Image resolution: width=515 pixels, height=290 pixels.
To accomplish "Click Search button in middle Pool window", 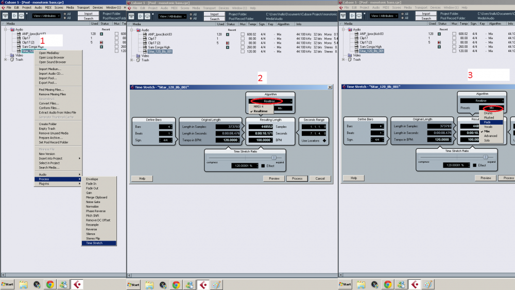I will point(214,19).
